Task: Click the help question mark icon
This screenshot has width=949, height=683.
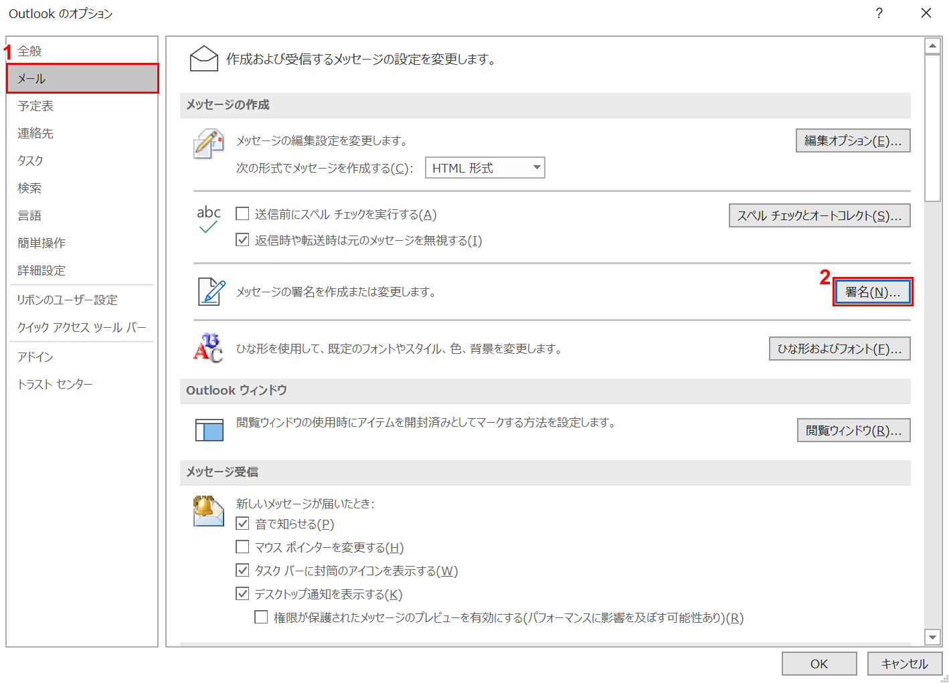Action: (x=879, y=13)
